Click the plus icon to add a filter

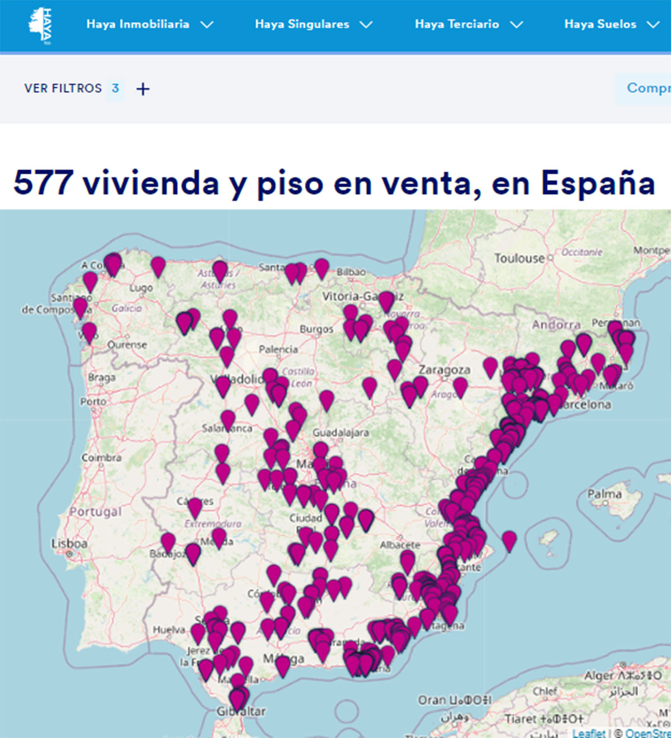[x=143, y=88]
